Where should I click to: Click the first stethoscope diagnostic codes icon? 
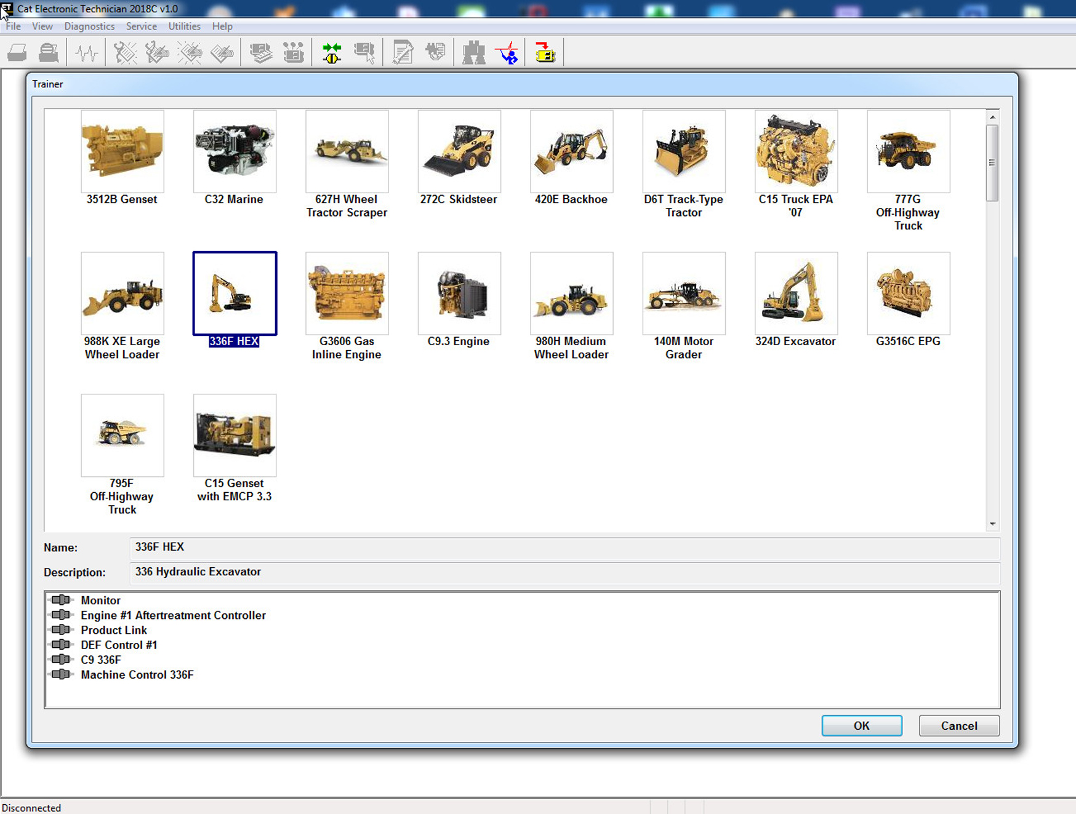125,53
